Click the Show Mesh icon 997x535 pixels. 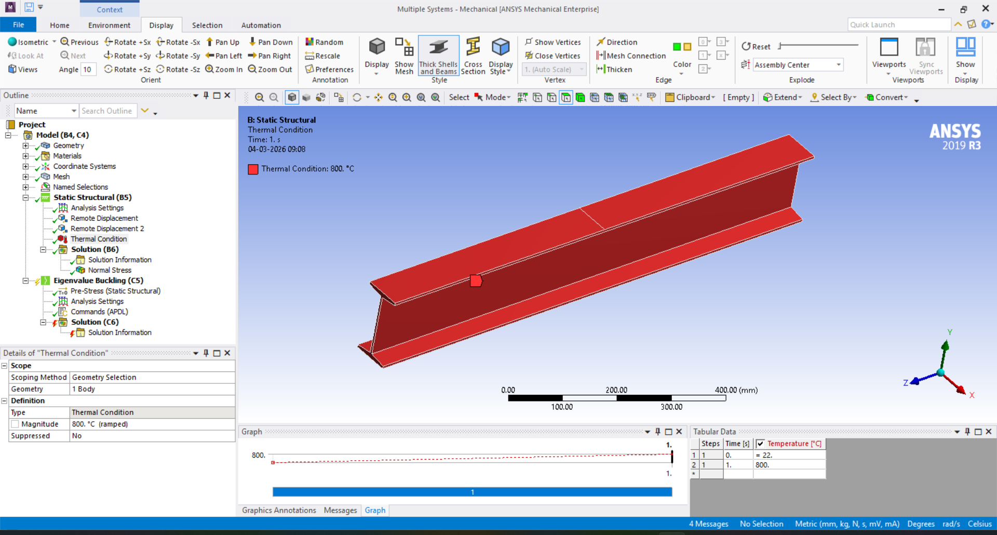pyautogui.click(x=404, y=56)
